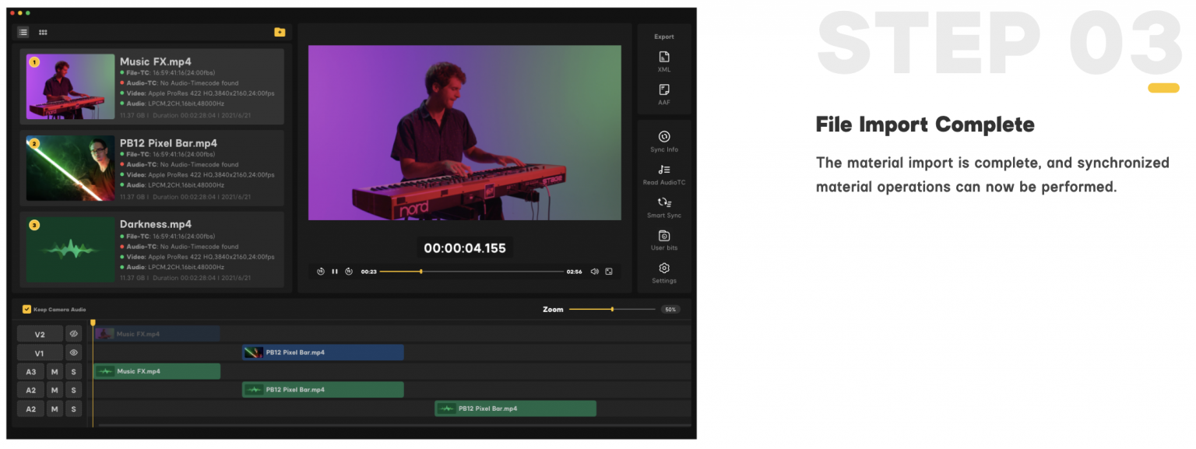Screen dimensions: 1196x449
Task: Select the Export section header
Action: click(x=663, y=36)
